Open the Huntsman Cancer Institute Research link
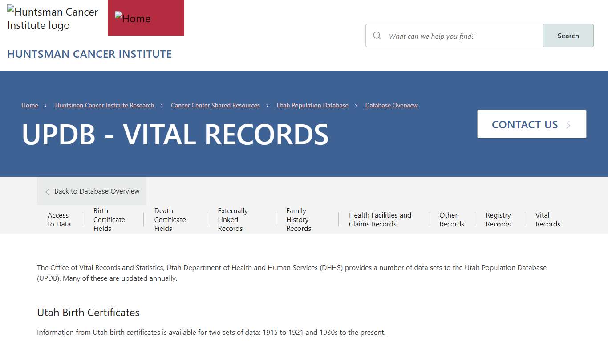This screenshot has width=608, height=341. [x=104, y=105]
